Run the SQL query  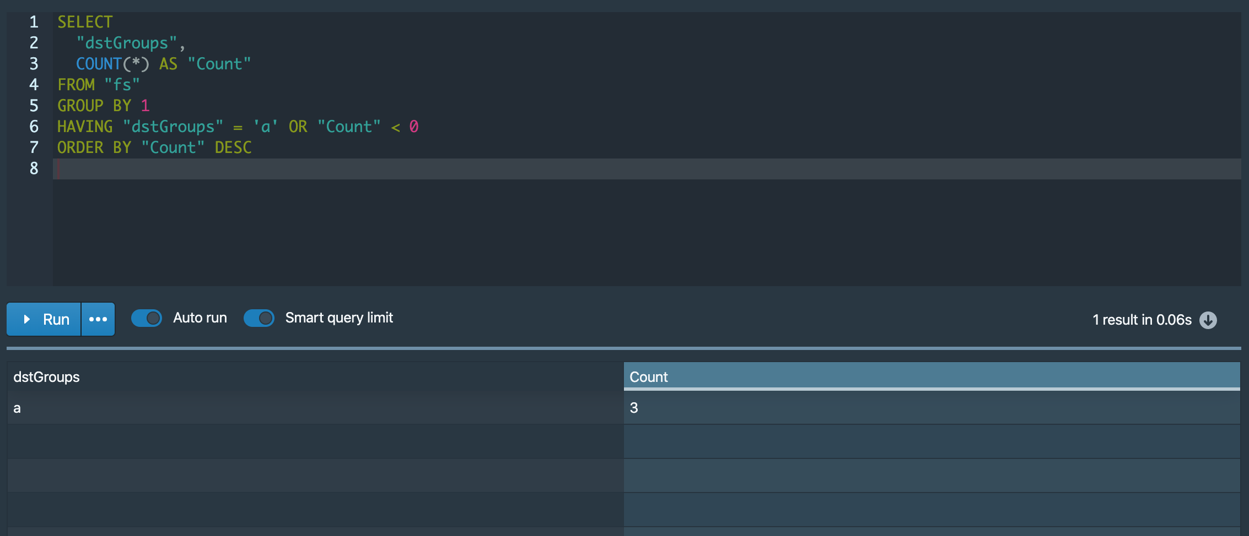pos(44,319)
